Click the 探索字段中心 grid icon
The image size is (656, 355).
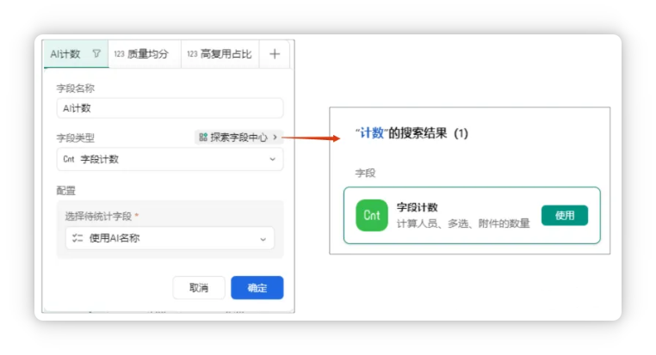[x=203, y=137]
